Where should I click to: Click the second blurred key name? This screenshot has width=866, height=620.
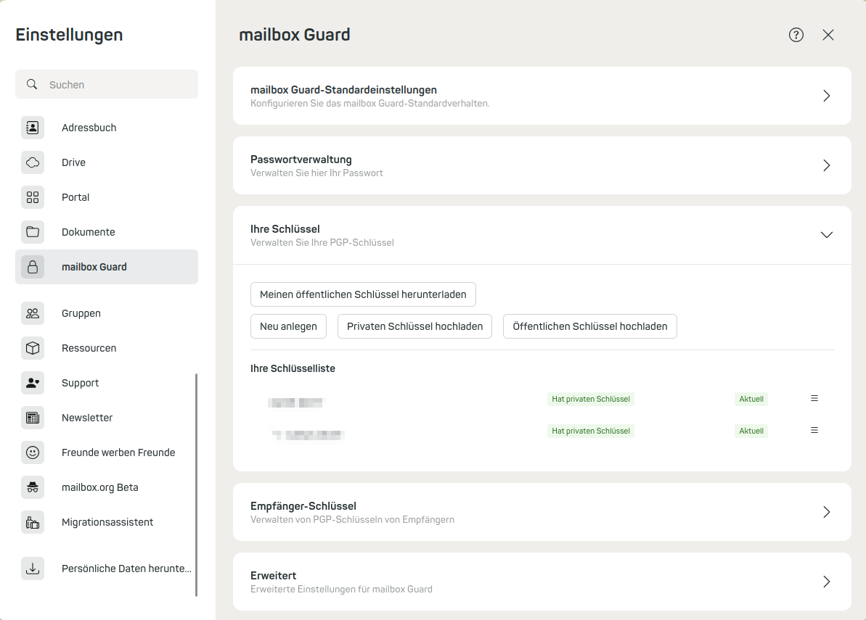click(x=308, y=434)
